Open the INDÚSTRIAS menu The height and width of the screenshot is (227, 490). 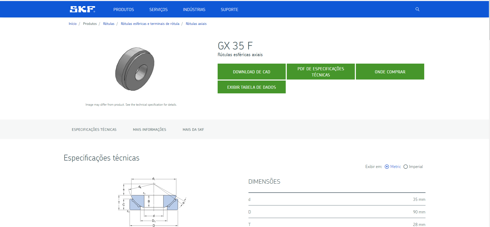[x=194, y=9]
